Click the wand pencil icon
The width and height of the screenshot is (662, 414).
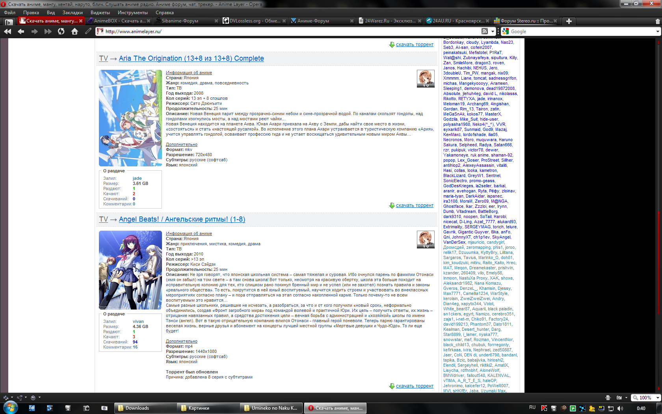88,31
